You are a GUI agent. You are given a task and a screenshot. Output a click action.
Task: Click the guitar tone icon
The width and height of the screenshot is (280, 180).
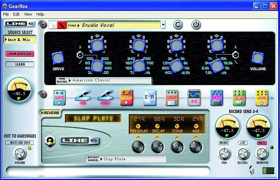(53, 25)
